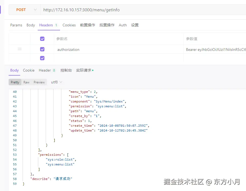Click the empty parameter name cell
Image resolution: width=246 pixels, height=191 pixels.
(119, 58)
